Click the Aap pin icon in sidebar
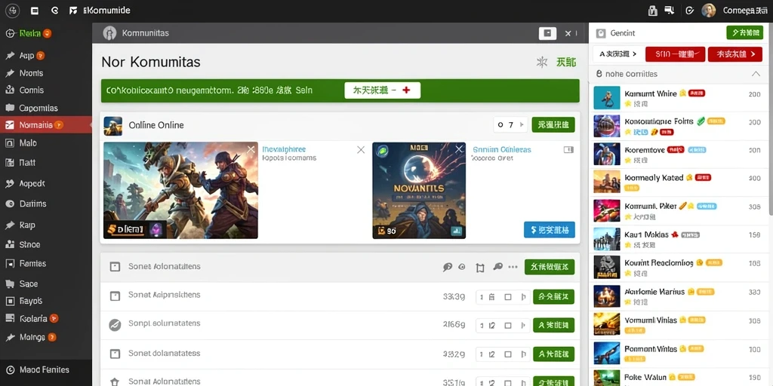Screen dimensions: 773x386 (9, 56)
